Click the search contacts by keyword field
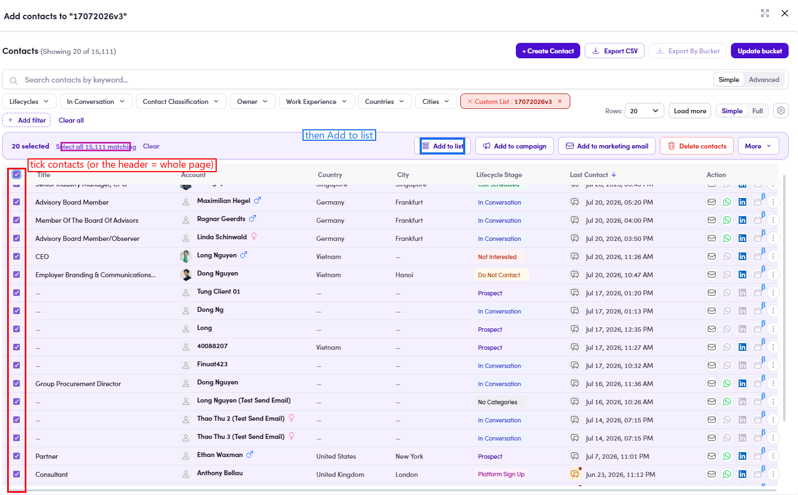Image resolution: width=798 pixels, height=495 pixels. point(357,80)
